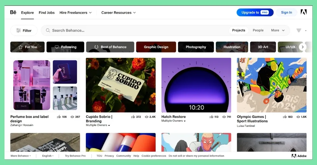Open the Help footer link
Viewport: 317px width, 165px height.
pos(136,156)
